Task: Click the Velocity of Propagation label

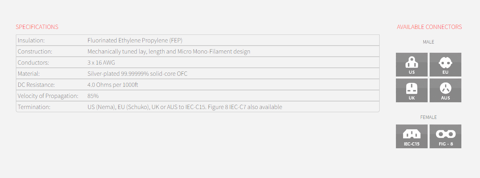Action: (48, 96)
